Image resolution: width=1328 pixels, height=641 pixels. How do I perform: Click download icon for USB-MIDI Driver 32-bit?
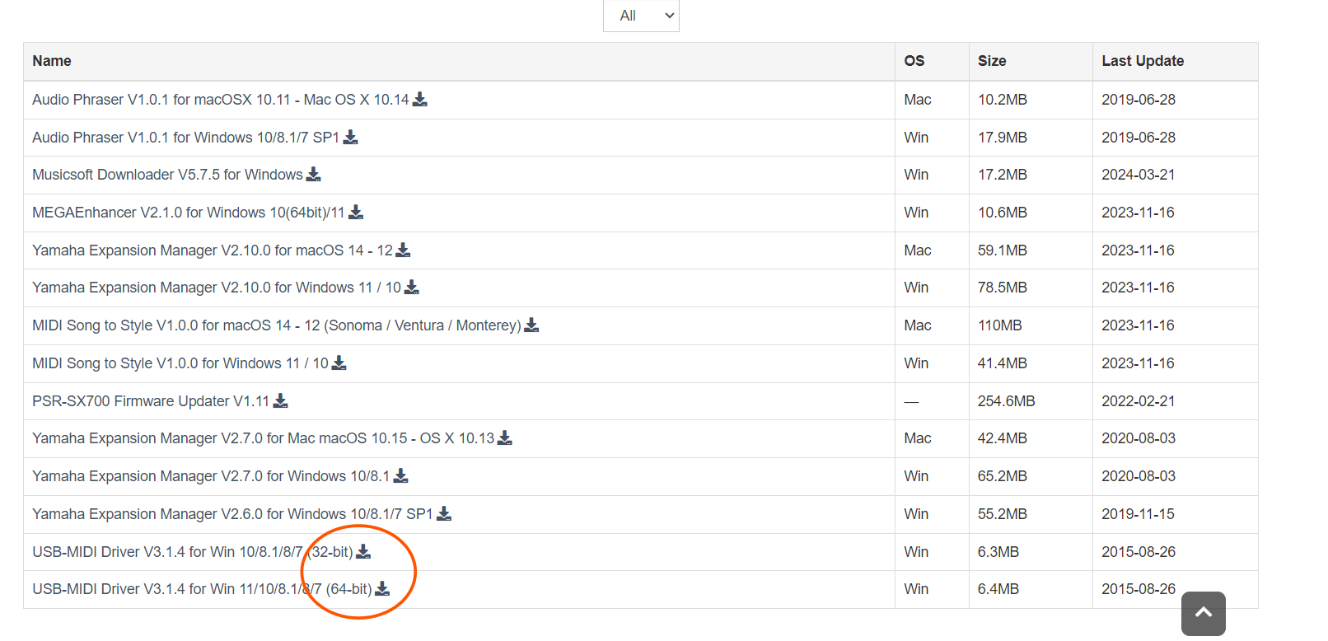click(x=363, y=551)
